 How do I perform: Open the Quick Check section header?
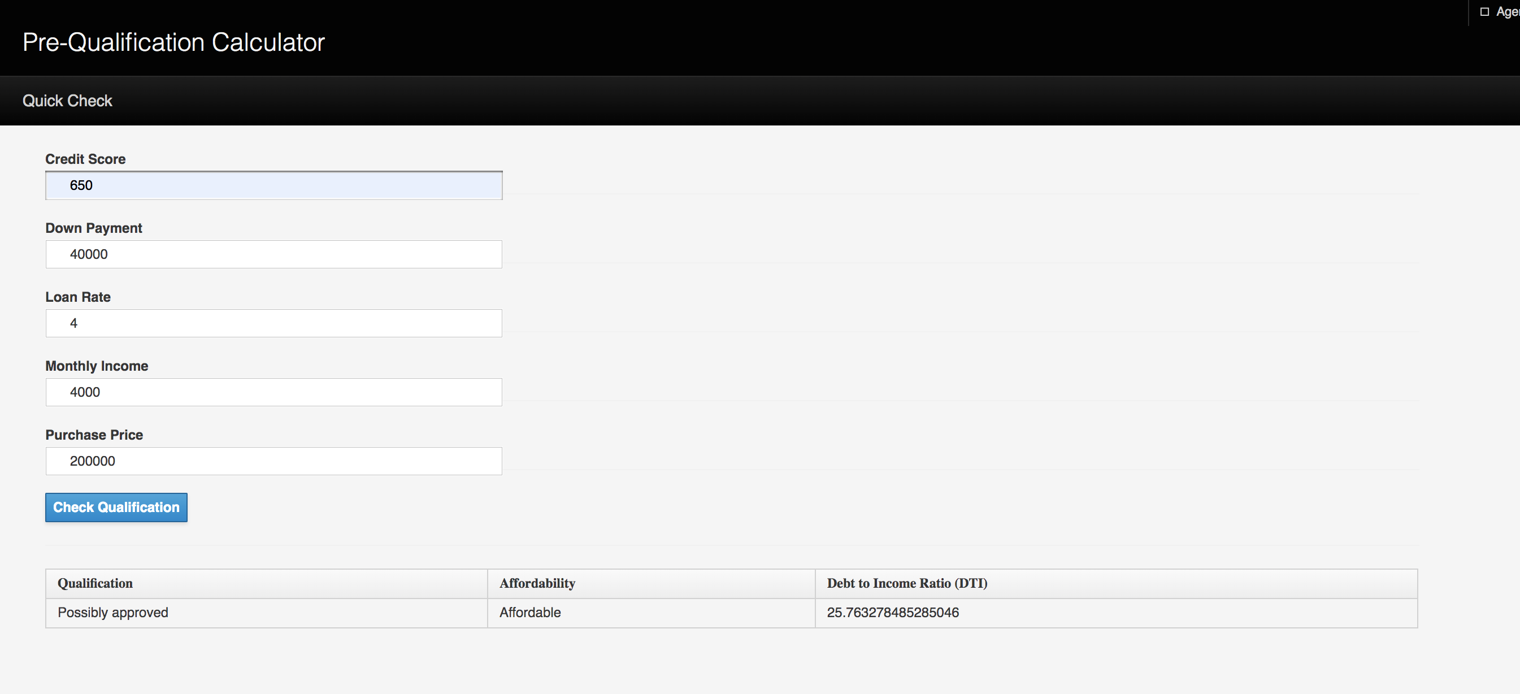click(67, 101)
